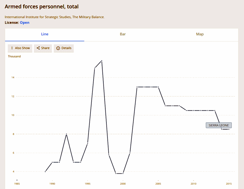Click the Share arrow icon

38,48
